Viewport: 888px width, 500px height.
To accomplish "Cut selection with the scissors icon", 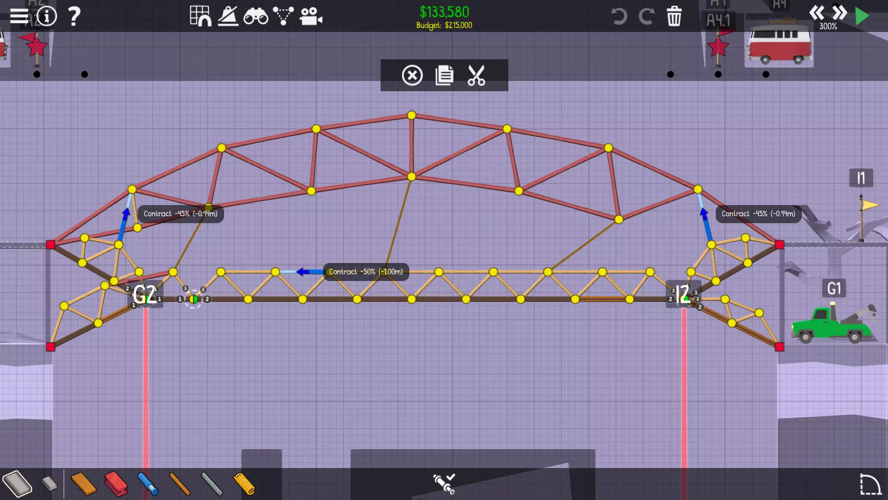I will click(x=476, y=75).
